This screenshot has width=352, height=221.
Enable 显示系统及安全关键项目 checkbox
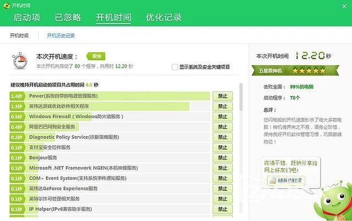tap(175, 67)
